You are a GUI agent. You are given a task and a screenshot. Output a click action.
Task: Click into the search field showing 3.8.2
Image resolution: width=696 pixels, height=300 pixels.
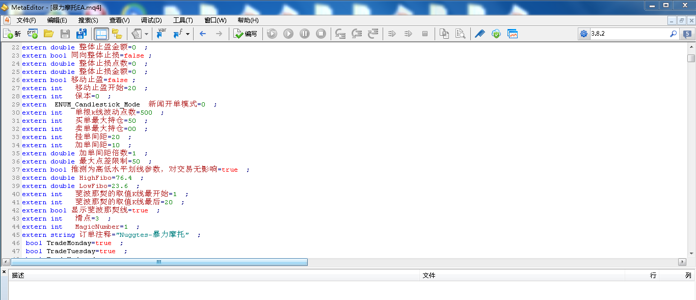[628, 34]
